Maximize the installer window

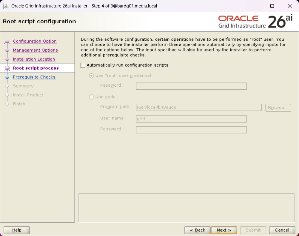pos(272,6)
